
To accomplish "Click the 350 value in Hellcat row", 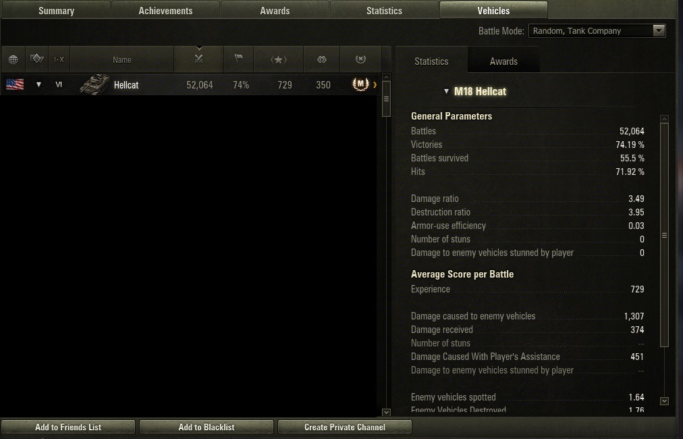I will (x=323, y=85).
